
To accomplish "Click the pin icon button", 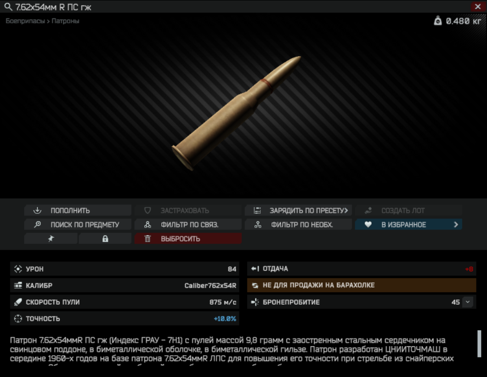I will (51, 238).
